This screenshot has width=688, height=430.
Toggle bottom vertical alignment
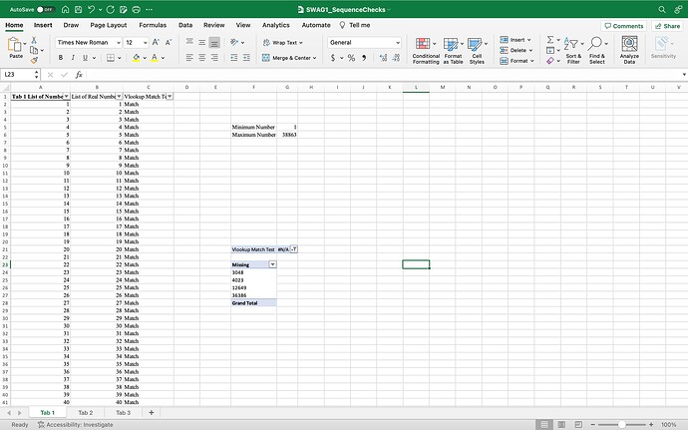pyautogui.click(x=214, y=42)
